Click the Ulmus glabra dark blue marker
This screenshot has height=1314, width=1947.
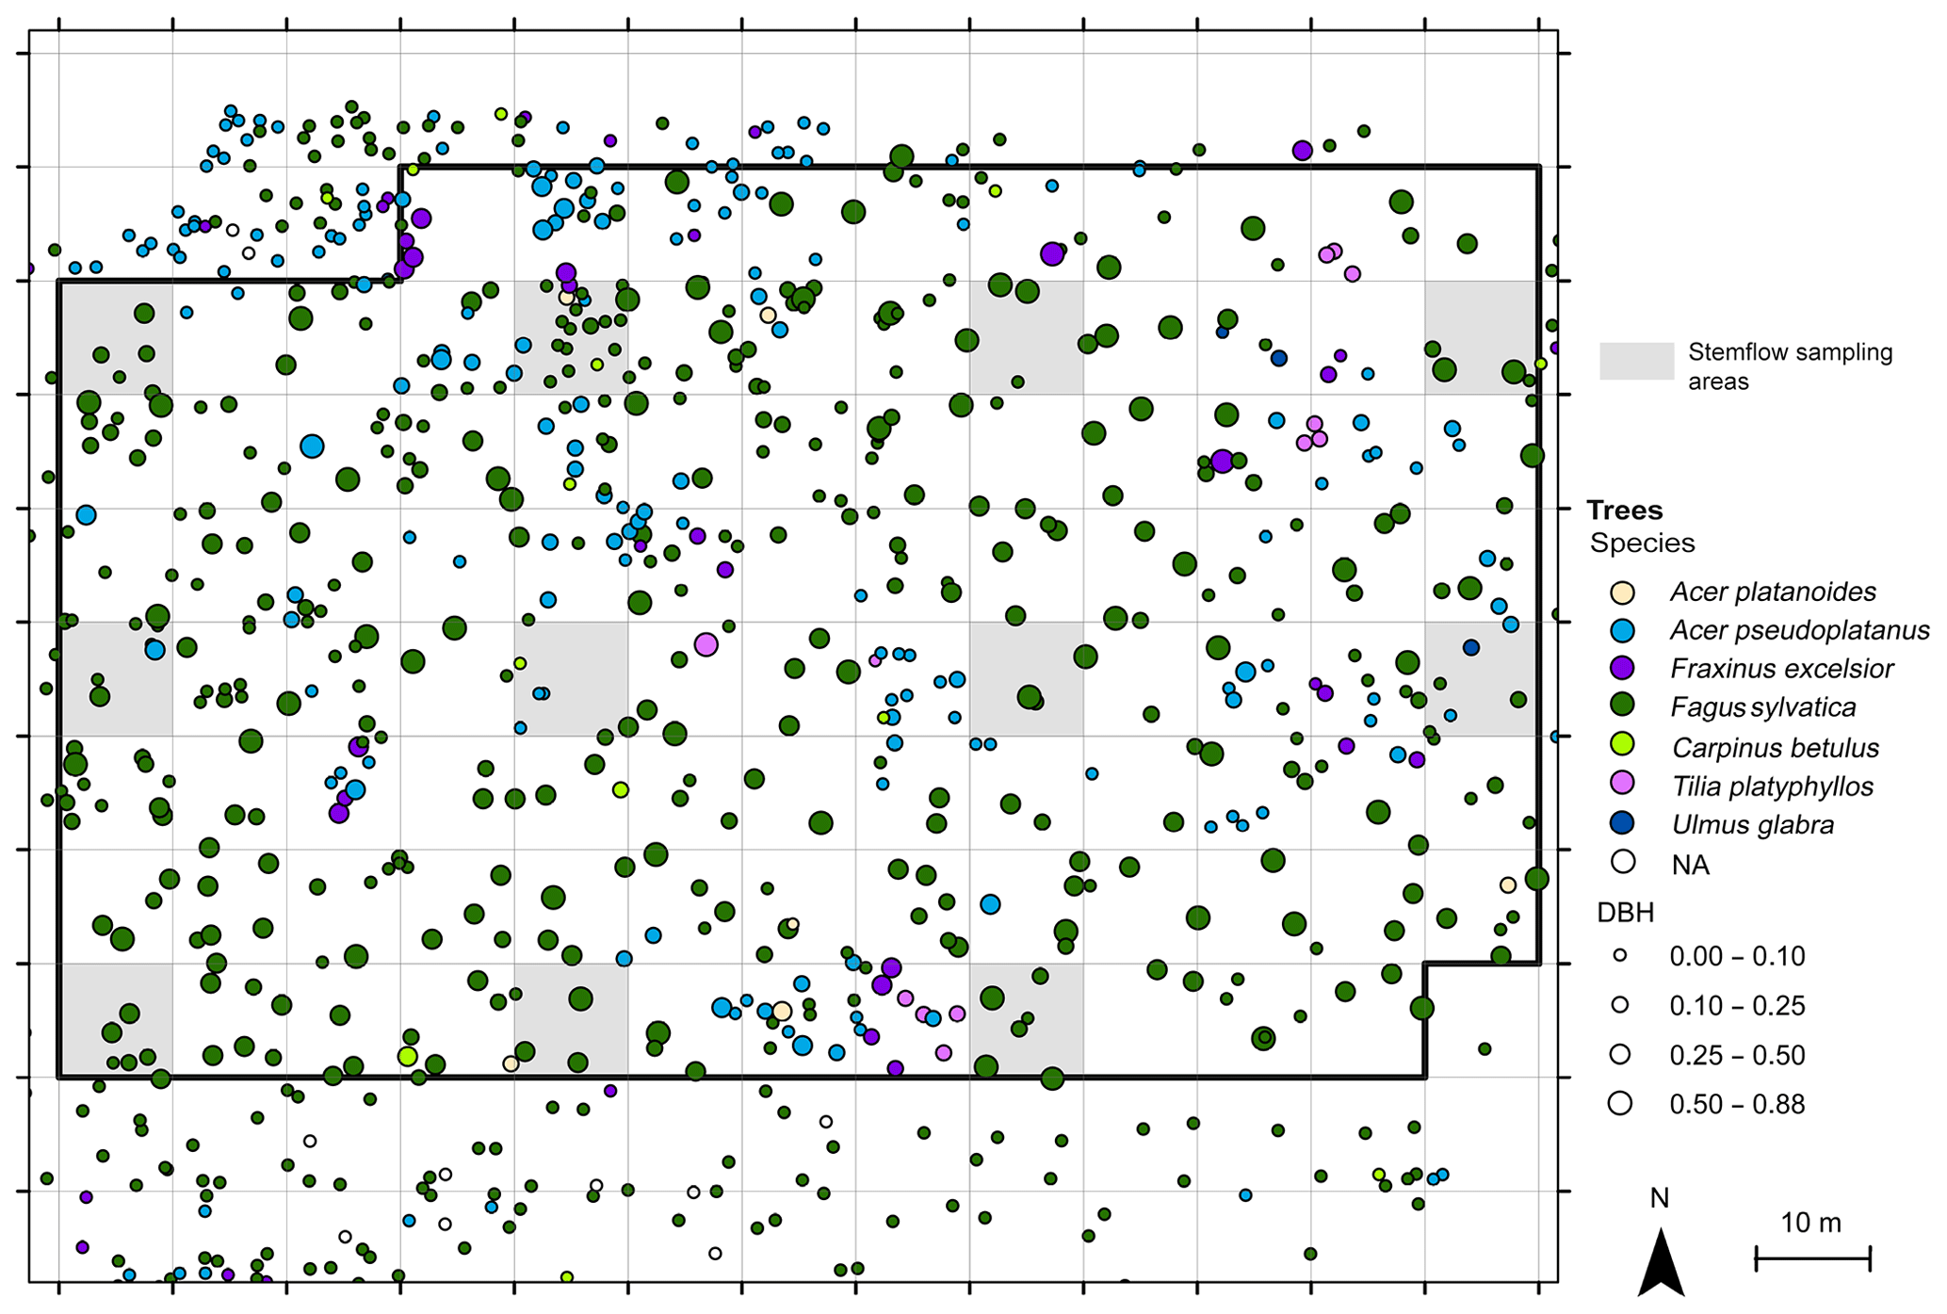click(x=1621, y=823)
